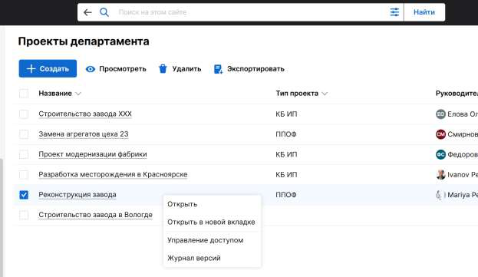
Task: Click the eye icon of Просмотреть
Action: 91,69
